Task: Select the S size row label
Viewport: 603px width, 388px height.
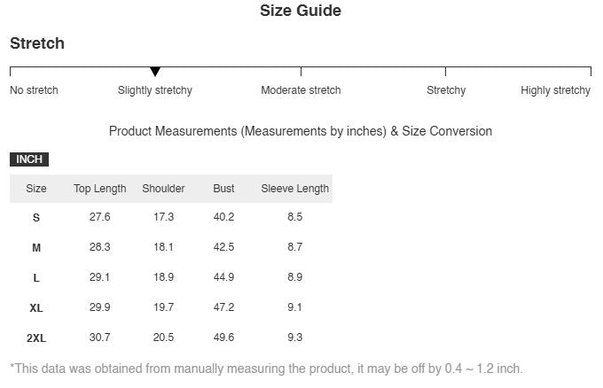Action: coord(36,218)
